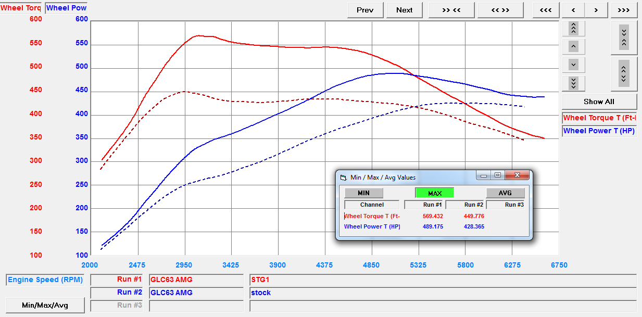The image size is (642, 317).
Task: Select the Wheel Torque tab at top-left
Action: 21,8
